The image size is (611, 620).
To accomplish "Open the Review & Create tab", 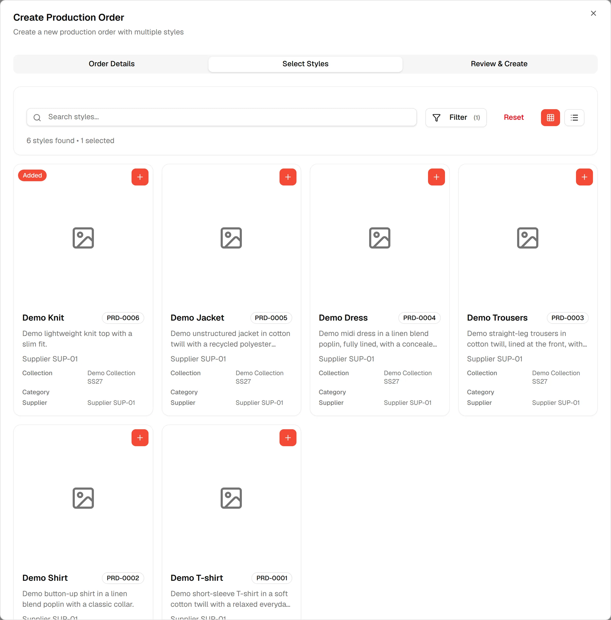I will point(499,64).
